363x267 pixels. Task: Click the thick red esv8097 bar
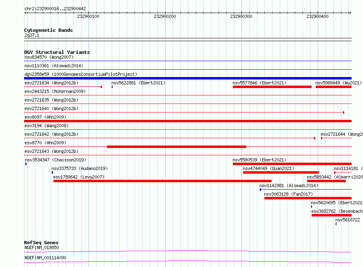pos(188,121)
